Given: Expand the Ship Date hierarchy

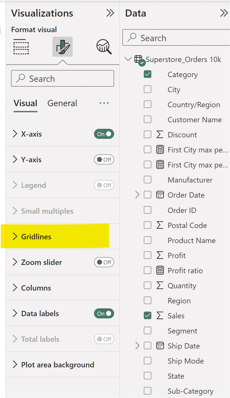Looking at the screenshot, I should 137,346.
